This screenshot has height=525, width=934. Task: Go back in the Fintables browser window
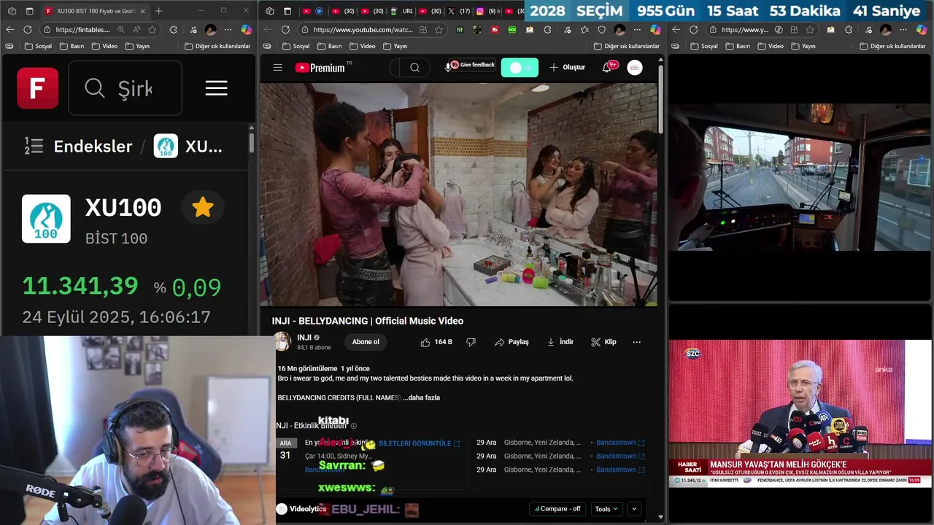coord(9,30)
